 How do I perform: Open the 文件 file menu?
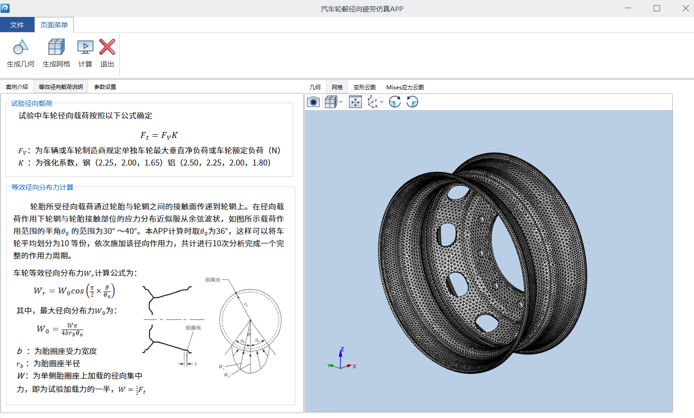click(17, 25)
